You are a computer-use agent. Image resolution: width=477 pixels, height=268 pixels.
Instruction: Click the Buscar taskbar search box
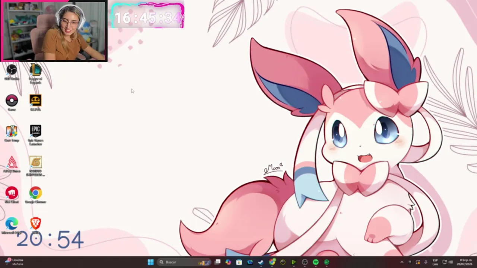click(184, 262)
